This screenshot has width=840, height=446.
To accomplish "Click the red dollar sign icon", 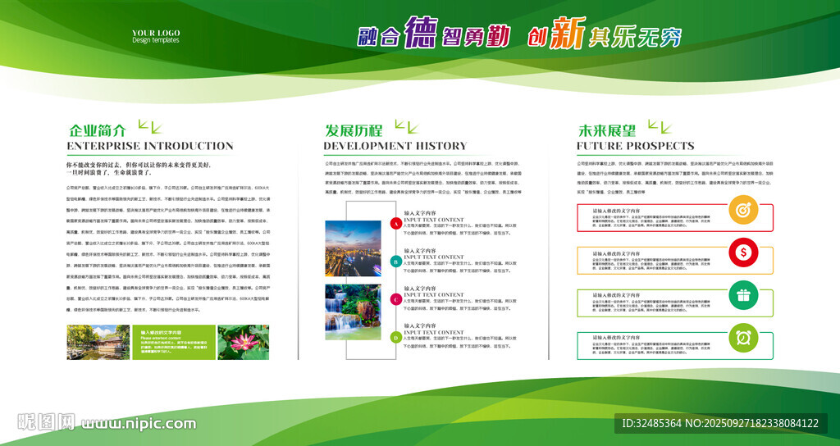I will pyautogui.click(x=743, y=253).
